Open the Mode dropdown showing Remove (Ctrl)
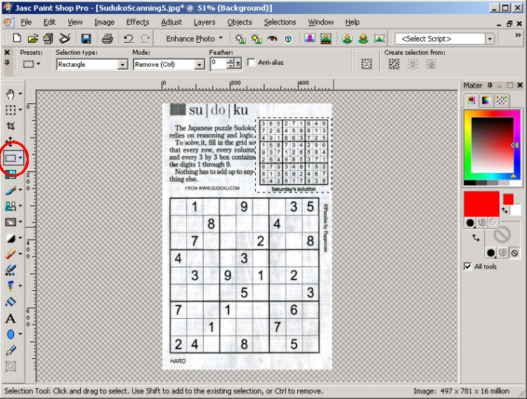 [199, 64]
